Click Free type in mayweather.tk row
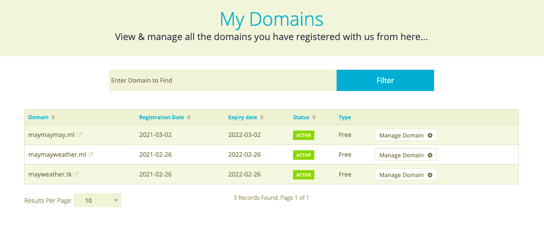 tap(345, 175)
